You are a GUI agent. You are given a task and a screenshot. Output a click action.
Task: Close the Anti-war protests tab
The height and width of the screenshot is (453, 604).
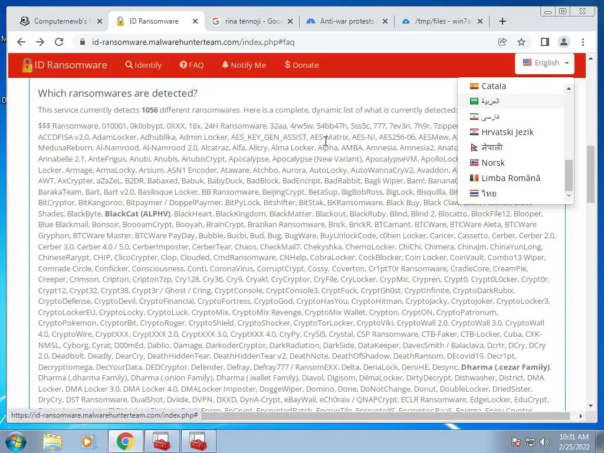coord(385,21)
